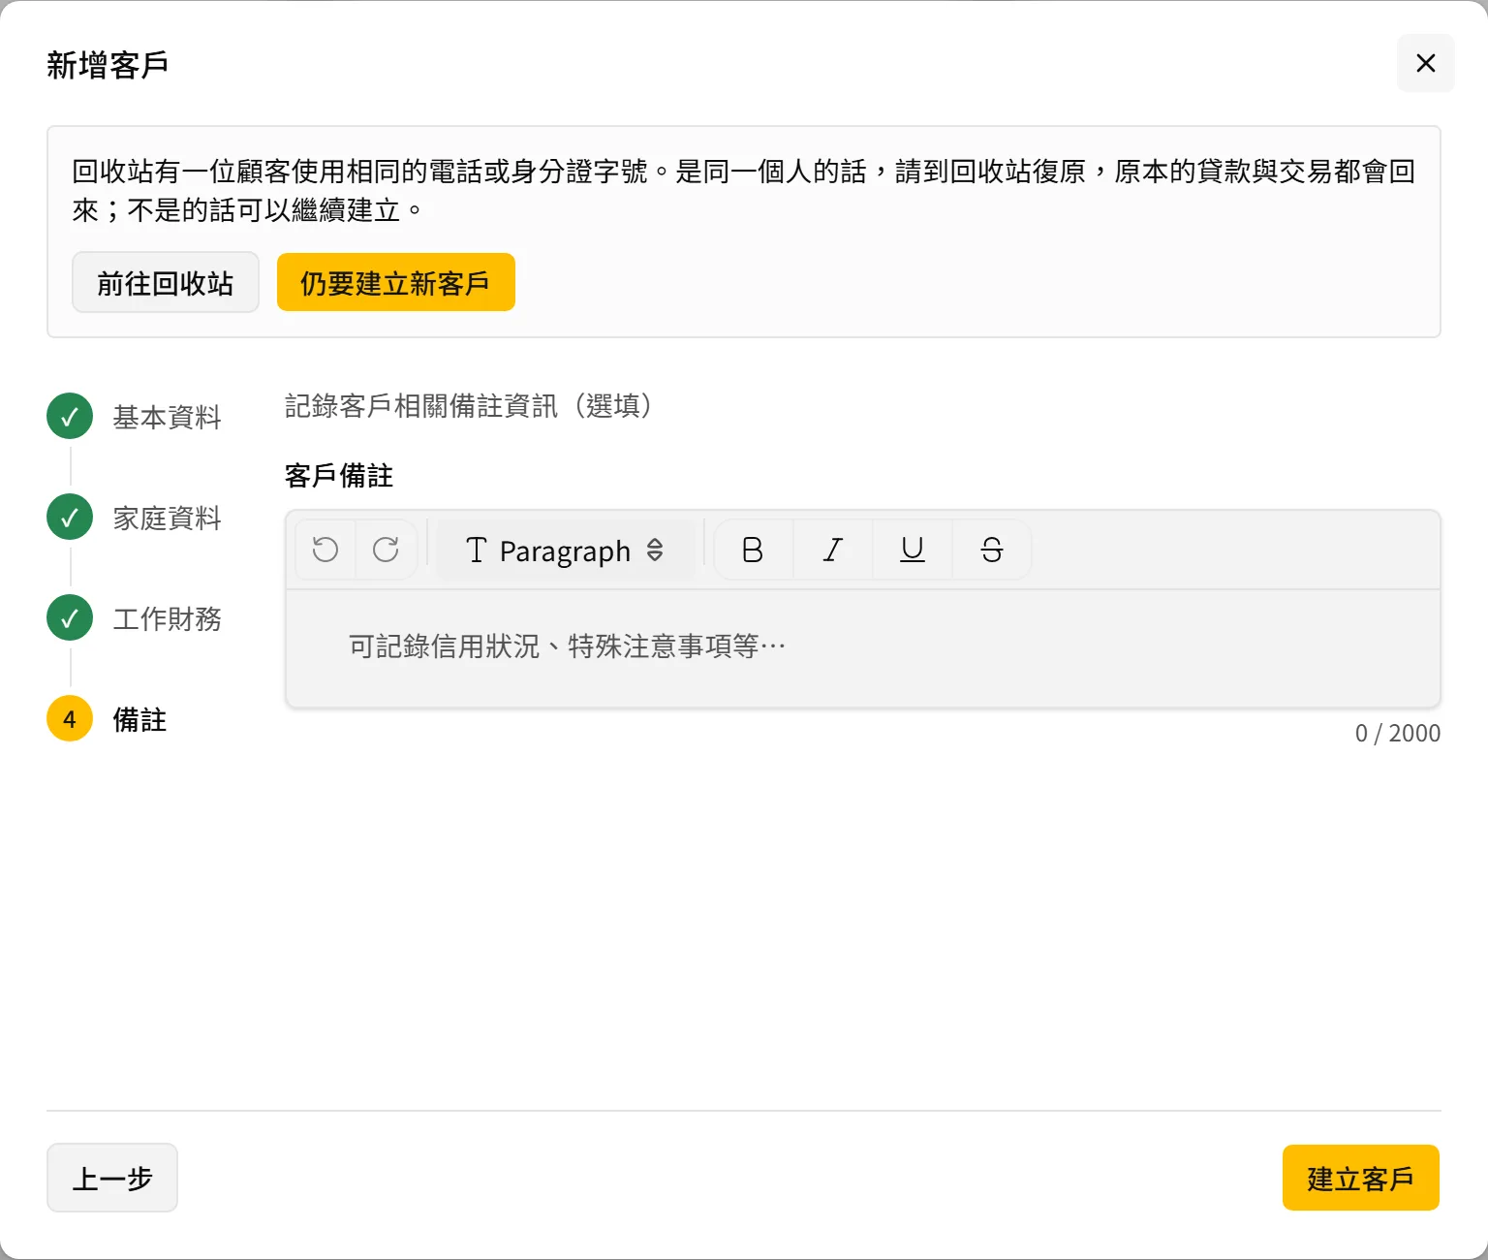Image resolution: width=1488 pixels, height=1260 pixels.
Task: Redo the last edit in the notes editor
Action: 386,550
